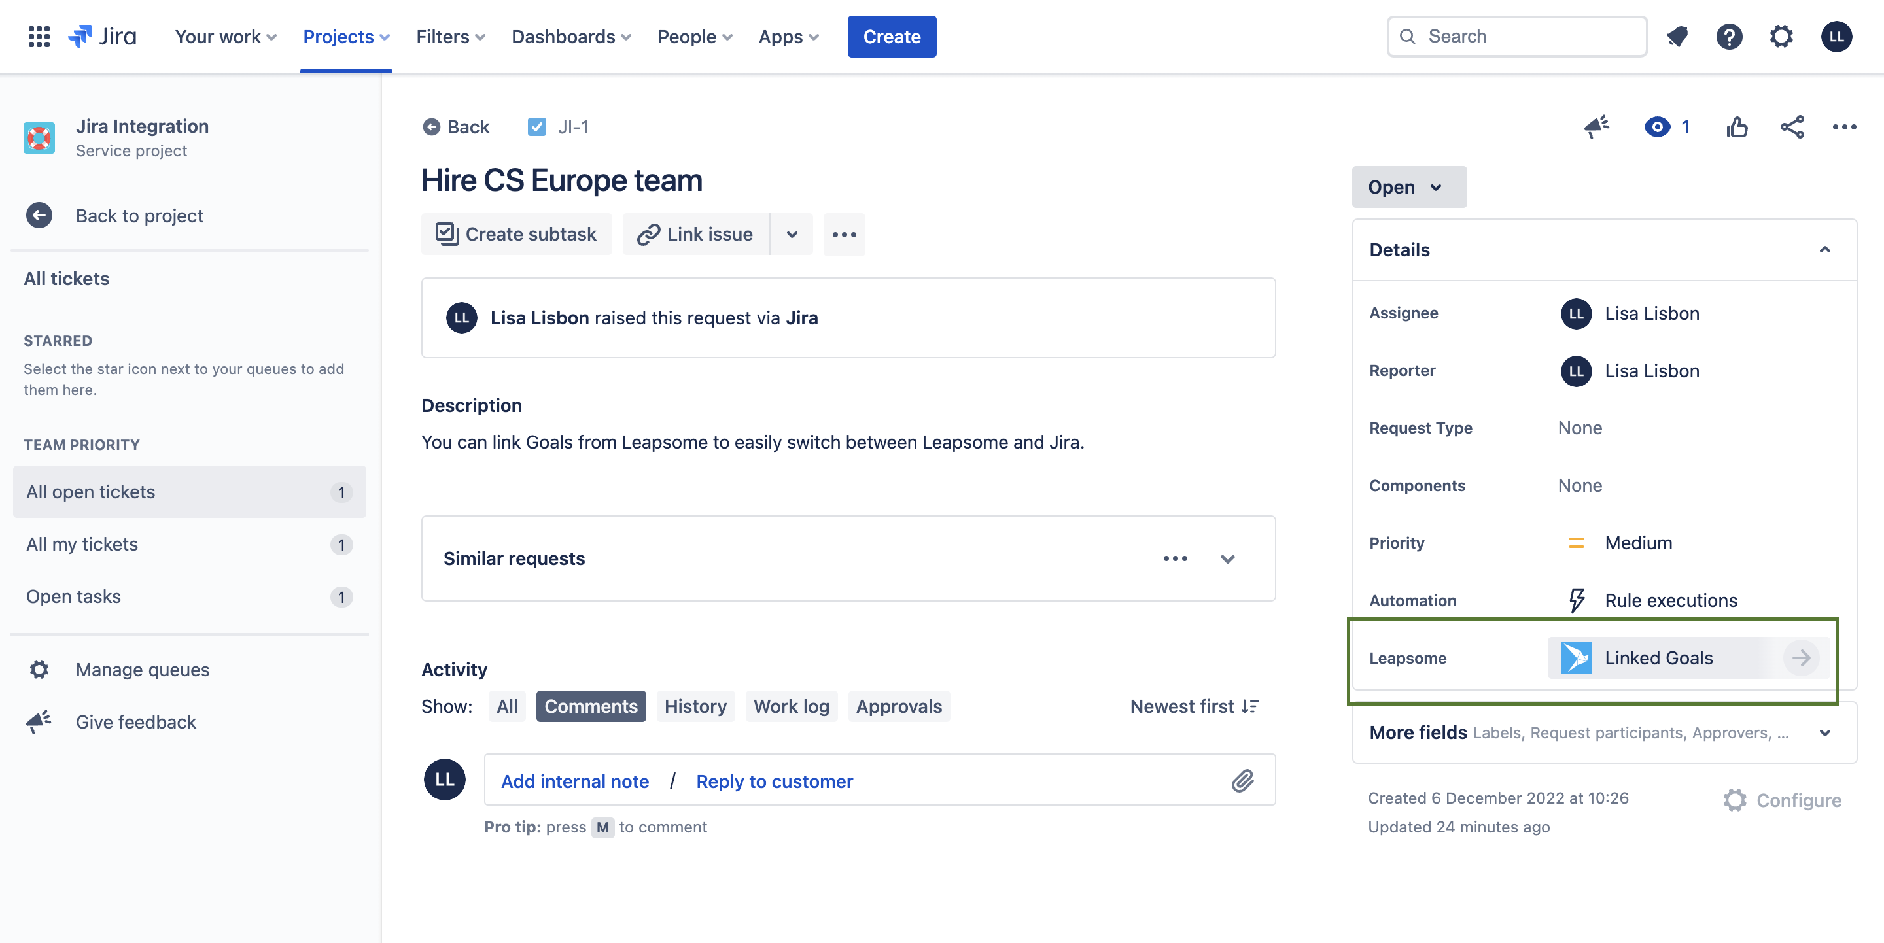This screenshot has width=1884, height=943.
Task: Open issue actions three-dot menu at top right
Action: (1844, 128)
